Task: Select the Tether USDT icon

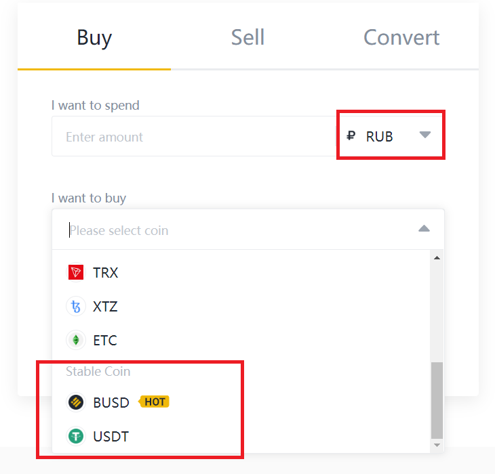Action: coord(76,436)
